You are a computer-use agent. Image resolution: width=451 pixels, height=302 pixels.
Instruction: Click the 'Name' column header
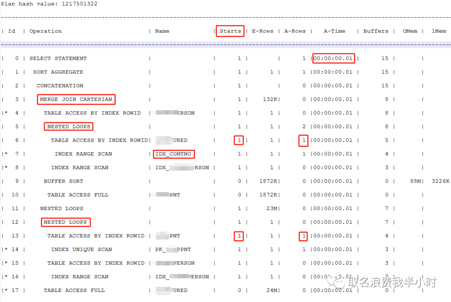[162, 31]
